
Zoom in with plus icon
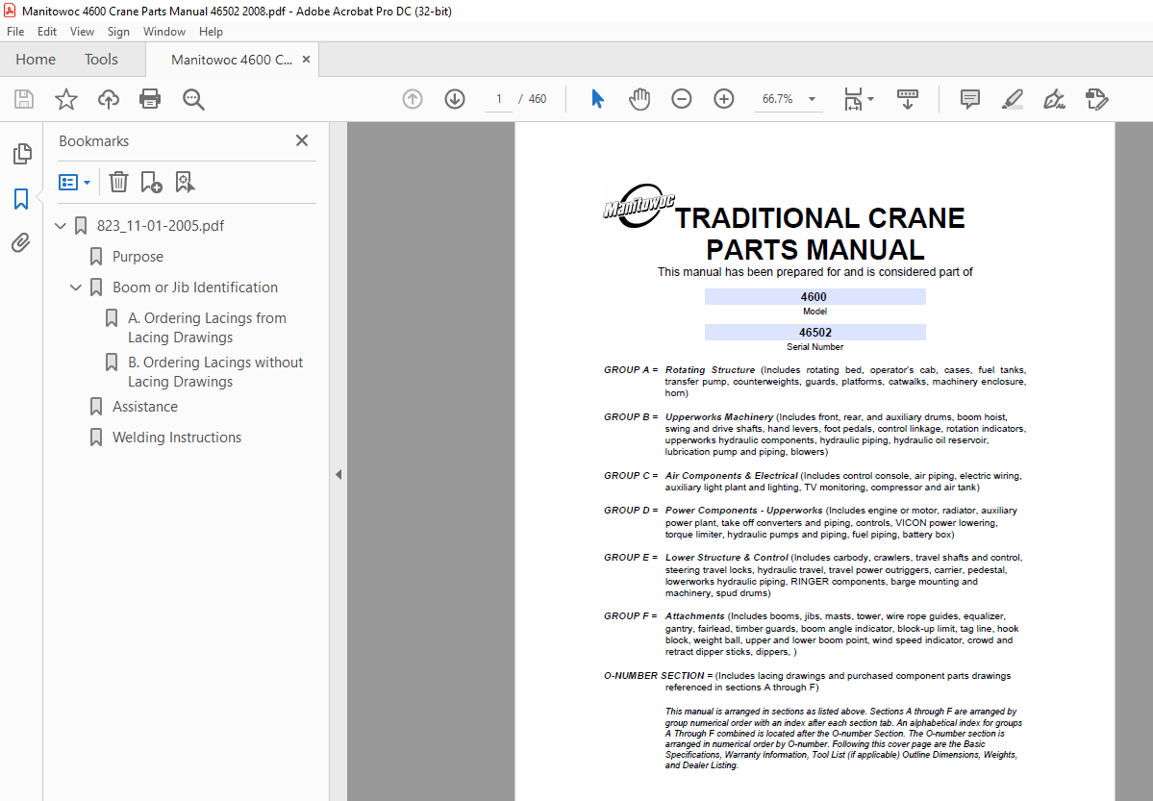[723, 98]
